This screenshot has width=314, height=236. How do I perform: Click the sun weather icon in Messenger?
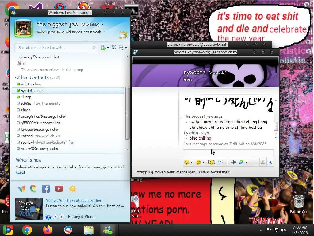[73, 189]
